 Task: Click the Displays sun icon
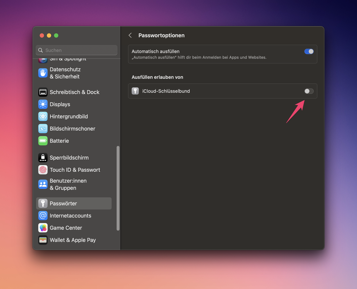pyautogui.click(x=43, y=104)
